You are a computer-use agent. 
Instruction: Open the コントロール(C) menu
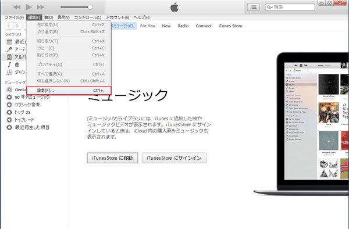click(x=88, y=17)
